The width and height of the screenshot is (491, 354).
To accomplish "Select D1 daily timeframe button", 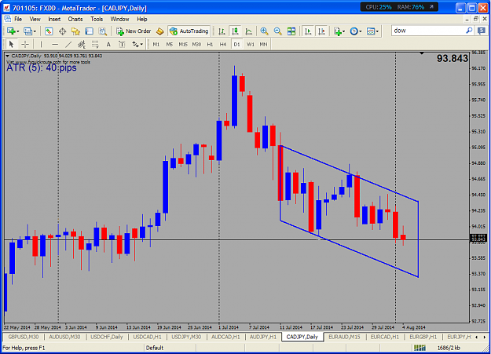I will [236, 44].
